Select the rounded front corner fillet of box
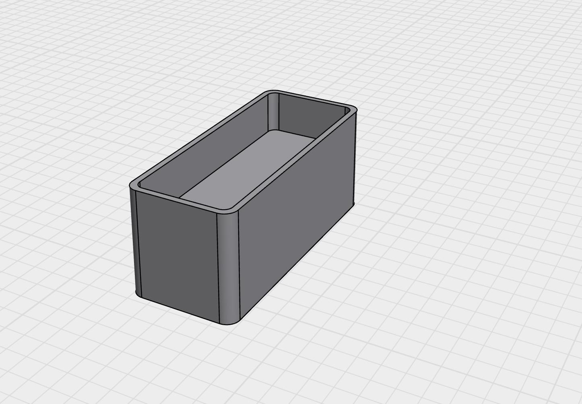Viewport: 582px width, 404px height. [229, 268]
